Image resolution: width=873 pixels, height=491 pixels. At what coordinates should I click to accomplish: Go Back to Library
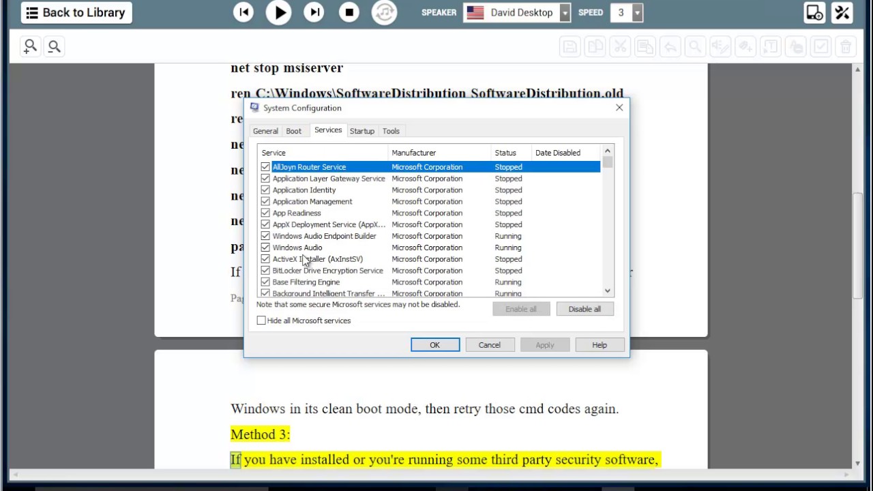(x=76, y=12)
